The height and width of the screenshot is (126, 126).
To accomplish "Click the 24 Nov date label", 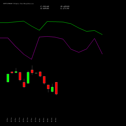I will 19,120.
